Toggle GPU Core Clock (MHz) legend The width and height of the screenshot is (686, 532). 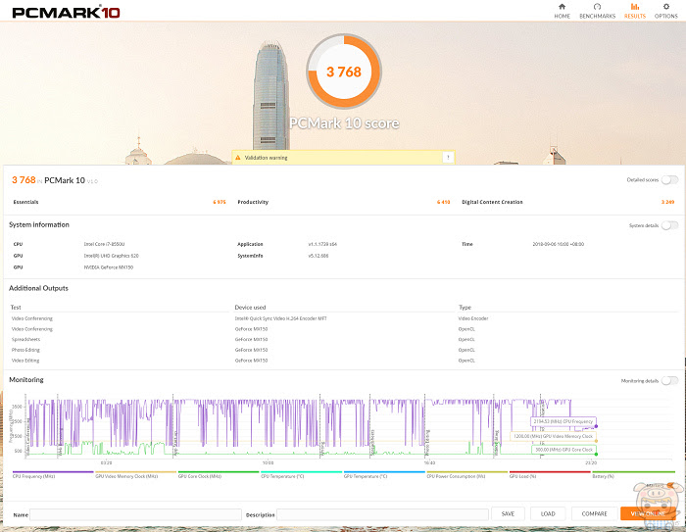219,475
